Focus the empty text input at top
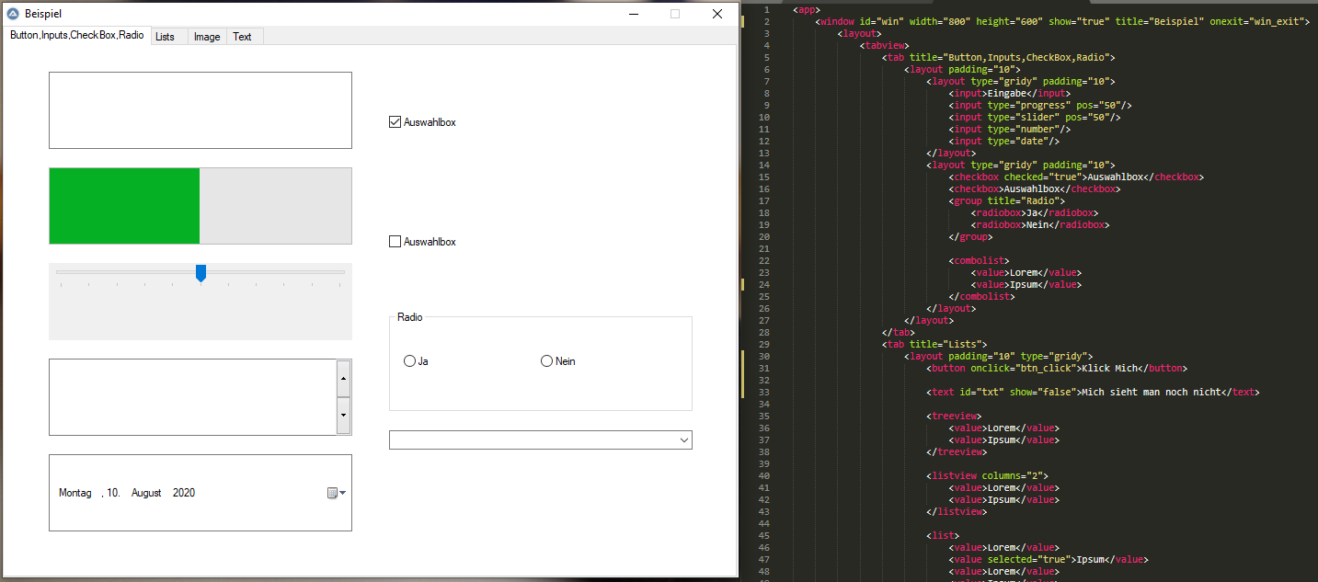This screenshot has width=1318, height=582. coord(200,110)
